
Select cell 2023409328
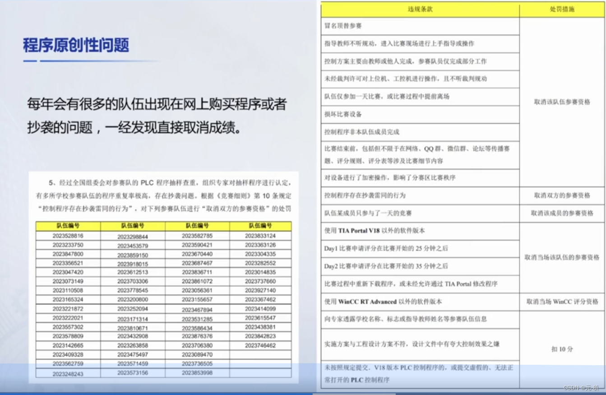(68, 354)
